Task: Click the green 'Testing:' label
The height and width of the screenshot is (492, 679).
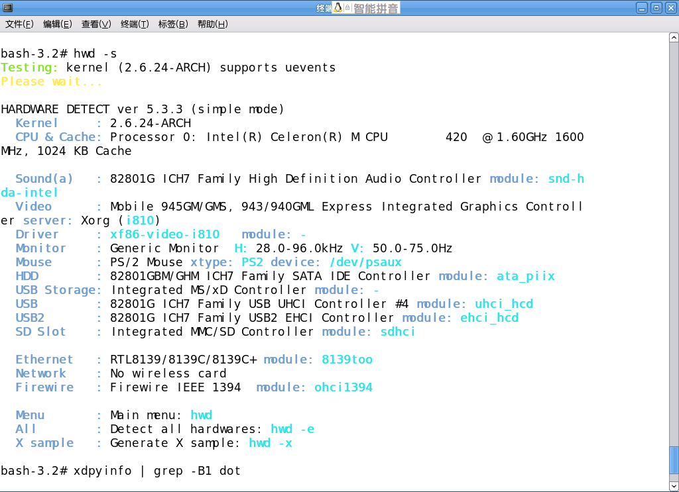Action: point(29,68)
